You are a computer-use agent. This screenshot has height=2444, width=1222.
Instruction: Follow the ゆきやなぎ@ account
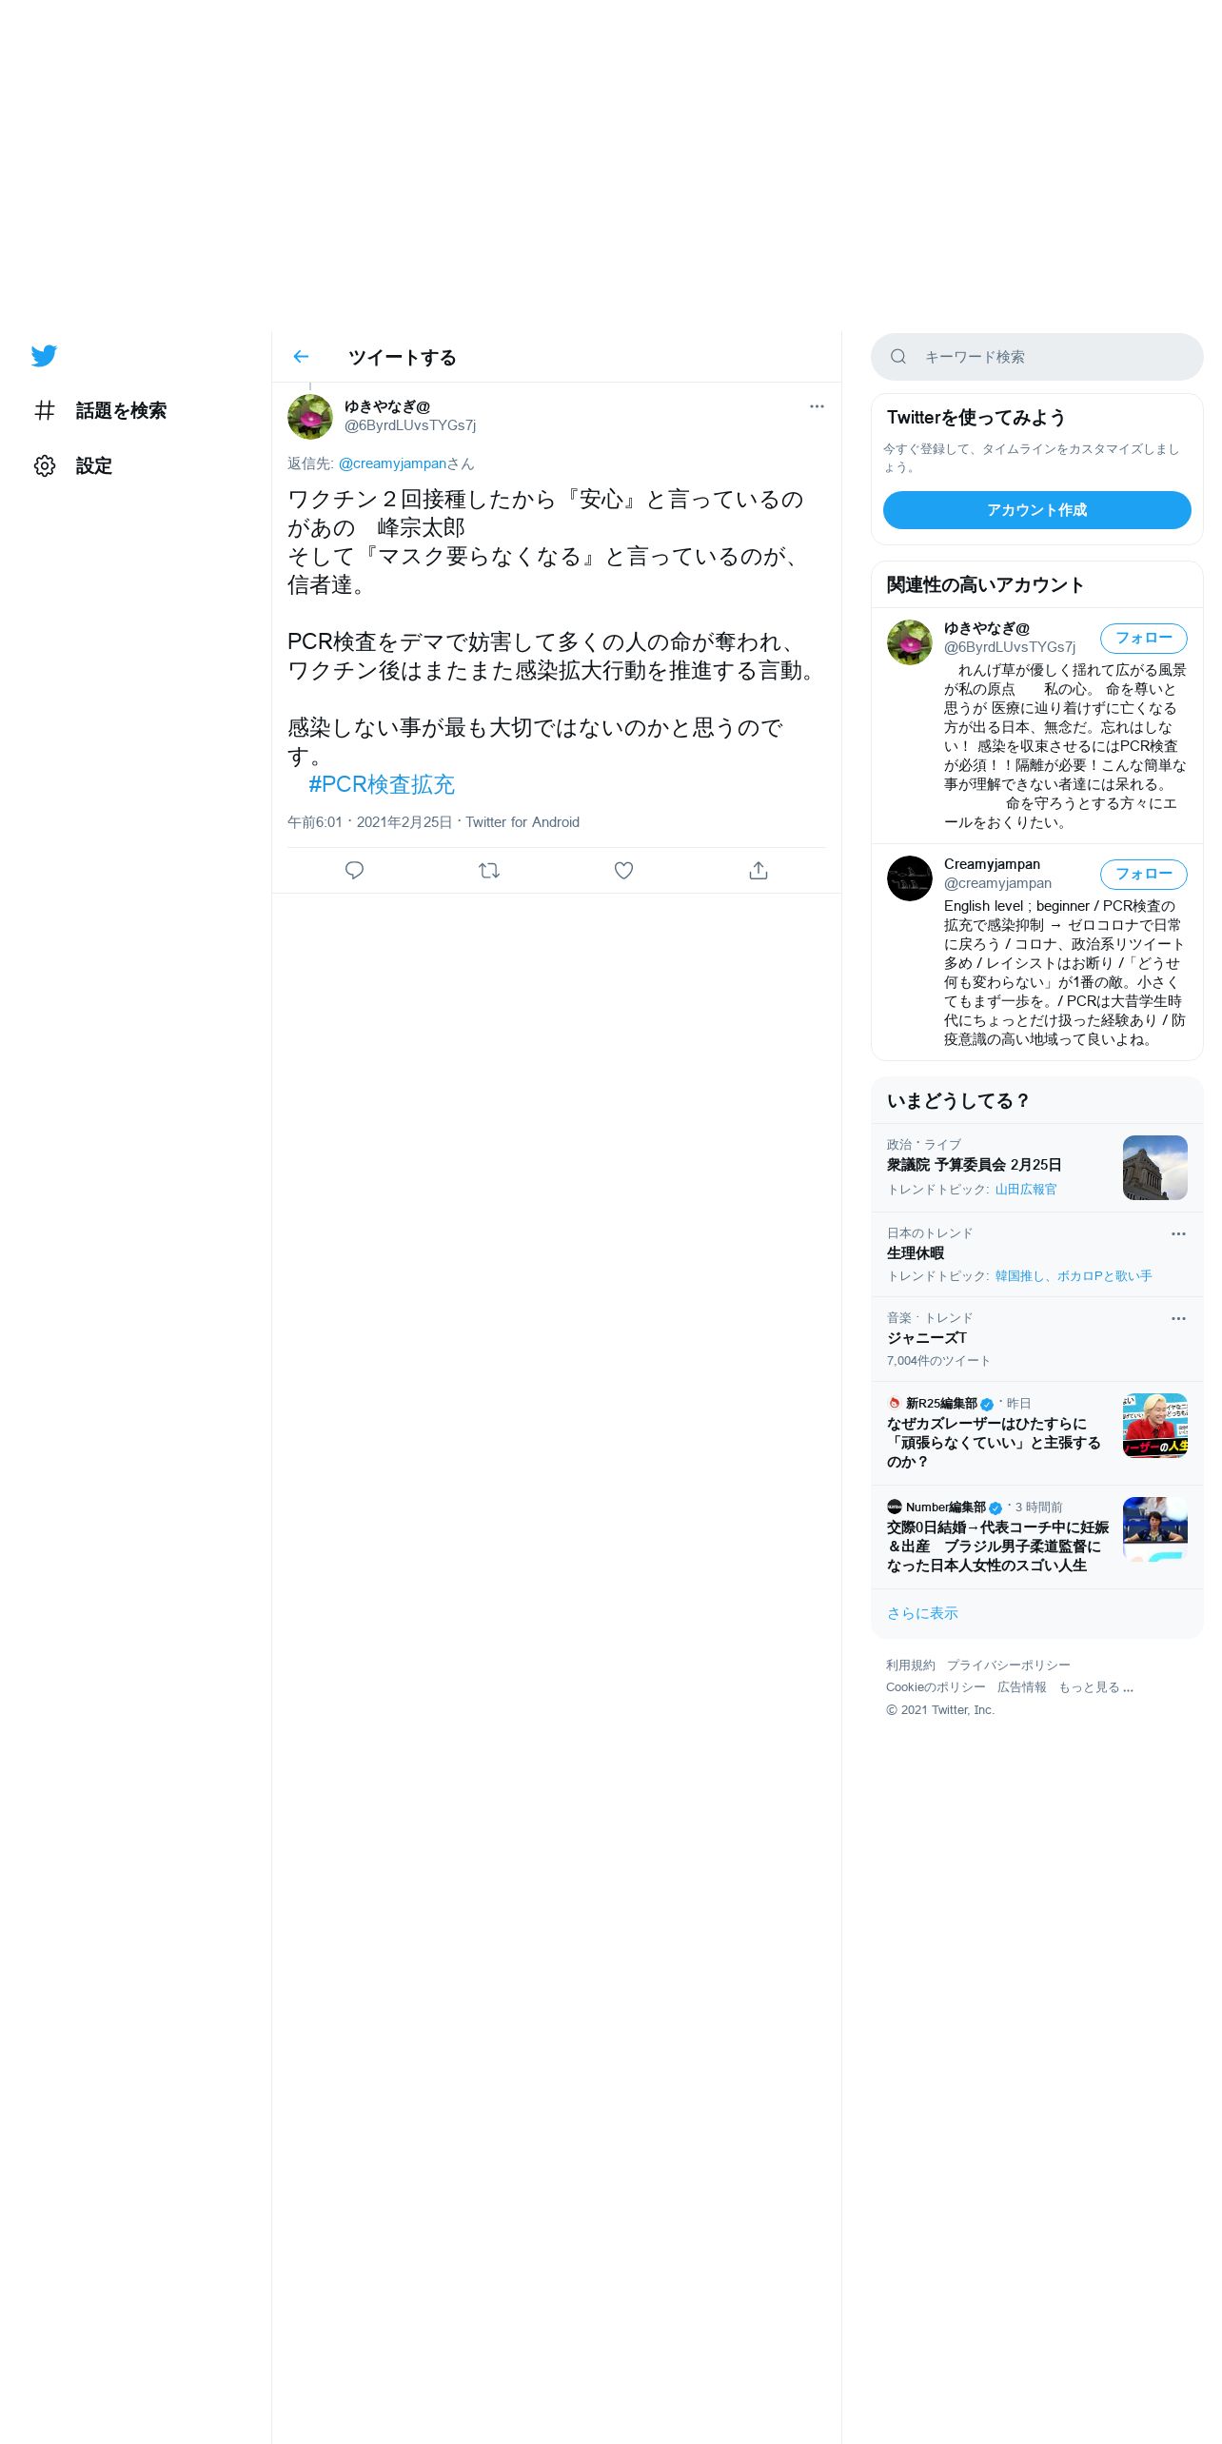[x=1143, y=638]
